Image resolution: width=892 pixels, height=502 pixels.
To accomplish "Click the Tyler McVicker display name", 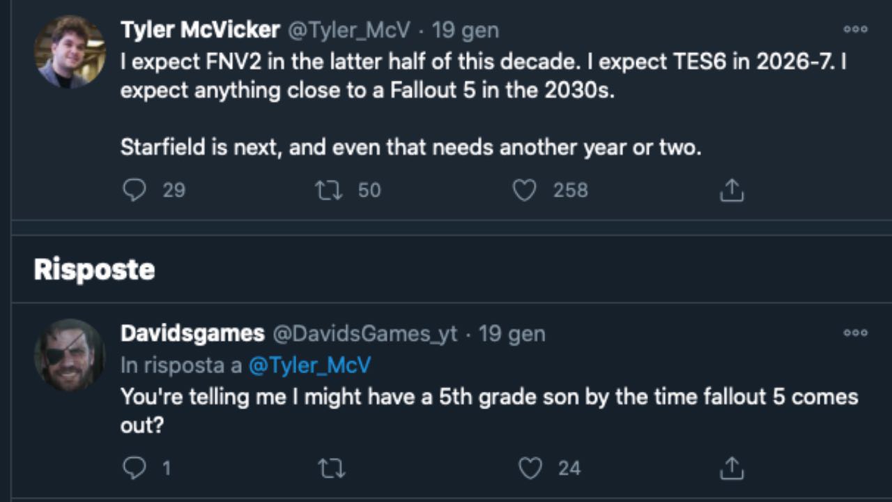I will tap(200, 29).
